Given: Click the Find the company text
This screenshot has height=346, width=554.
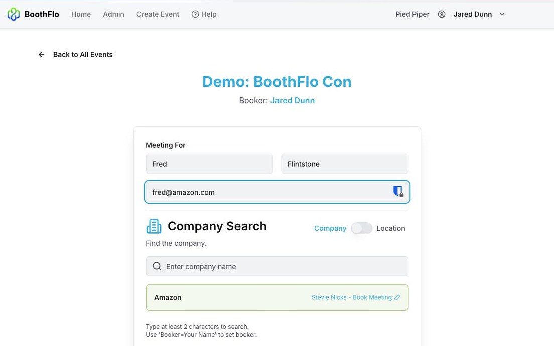Looking at the screenshot, I should click(176, 243).
